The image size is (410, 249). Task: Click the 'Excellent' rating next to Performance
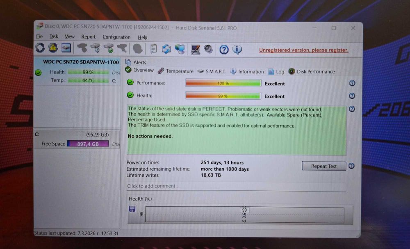(275, 84)
